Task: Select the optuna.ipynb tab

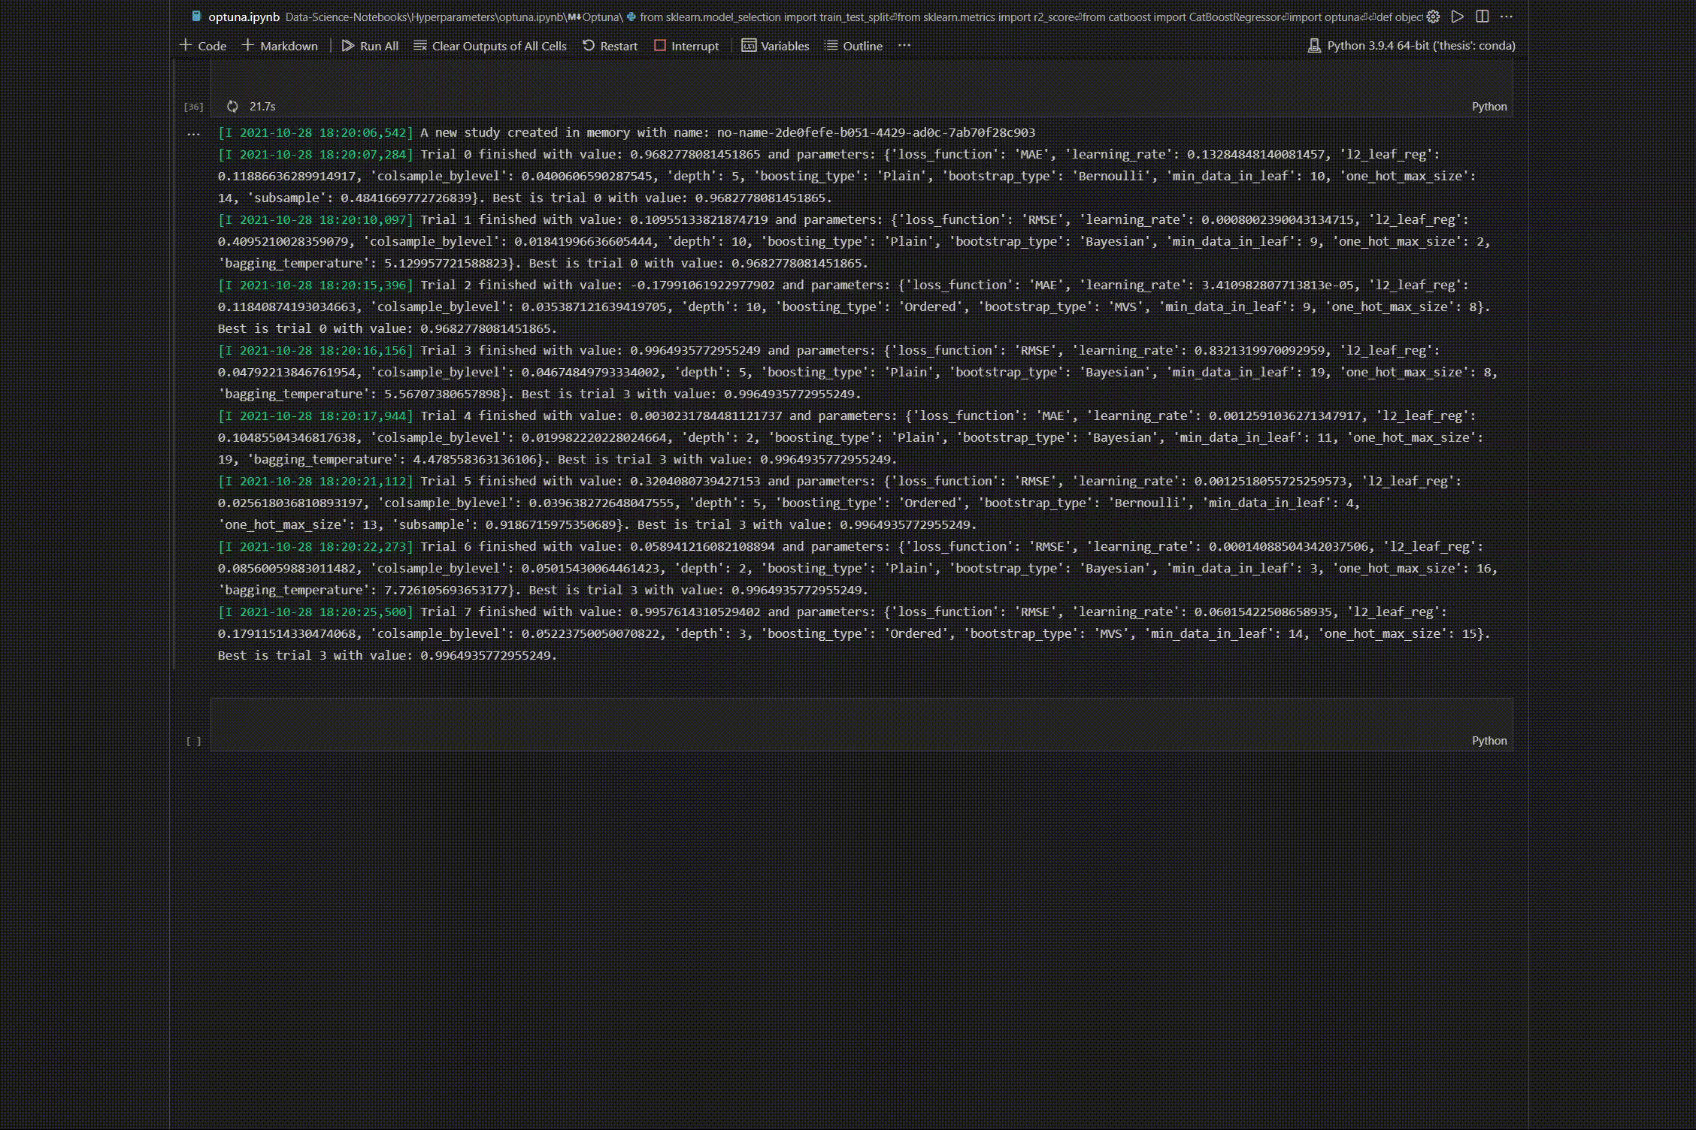Action: [243, 17]
